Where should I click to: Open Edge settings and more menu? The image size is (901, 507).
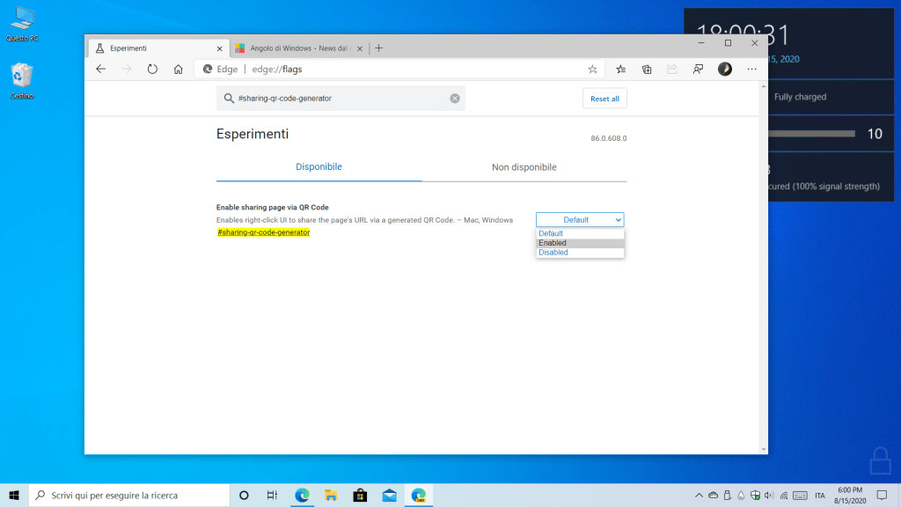[751, 69]
